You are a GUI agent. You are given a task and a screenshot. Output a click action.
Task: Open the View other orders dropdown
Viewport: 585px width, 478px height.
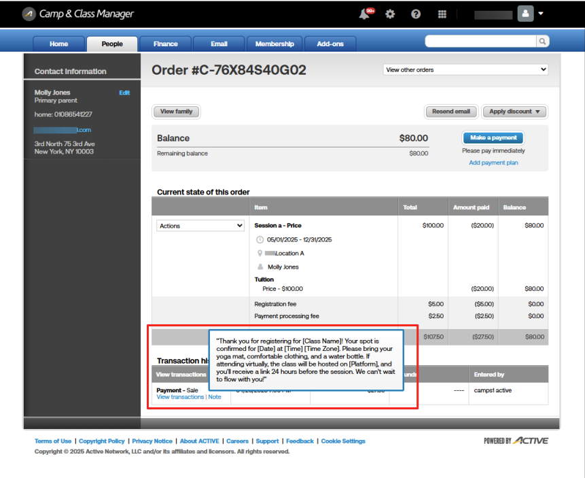coord(465,69)
